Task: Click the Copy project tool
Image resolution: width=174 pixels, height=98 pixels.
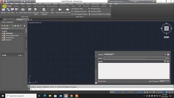Action: click(x=8, y=11)
